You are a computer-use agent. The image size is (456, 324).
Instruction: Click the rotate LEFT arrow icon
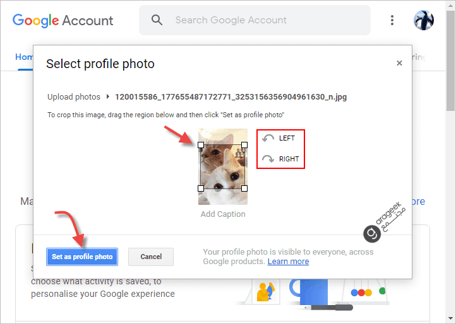point(268,139)
